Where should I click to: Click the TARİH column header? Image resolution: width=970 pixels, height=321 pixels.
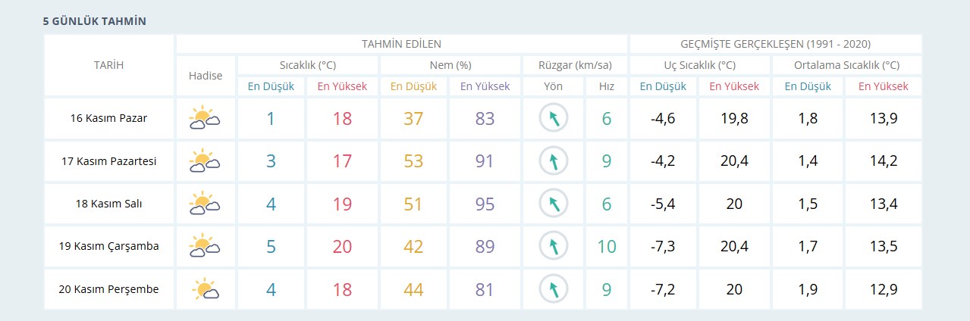108,65
